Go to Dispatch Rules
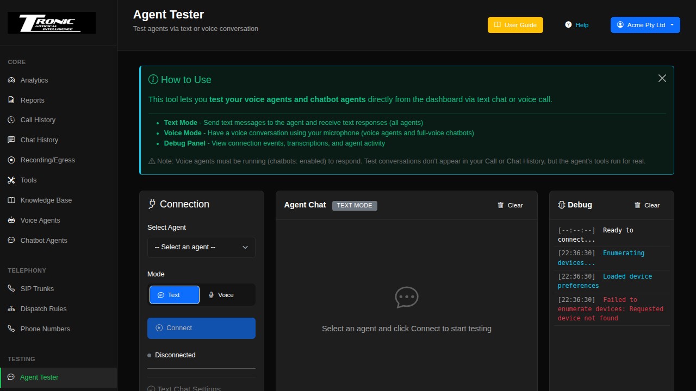This screenshot has height=391, width=696. (58, 309)
